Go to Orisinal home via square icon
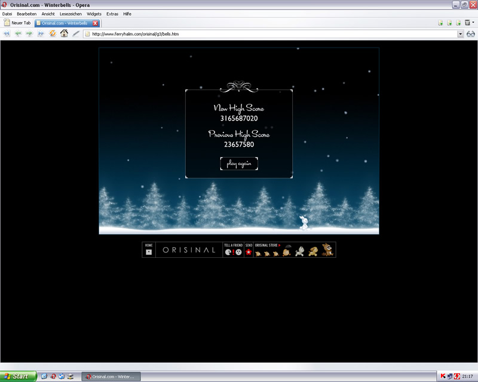This screenshot has width=478, height=382. tap(149, 252)
